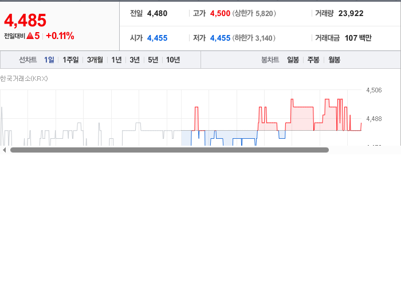Screen dimensions: 401x281
Task: Click the 거래대금 107 백만 value
Action: tap(358, 38)
